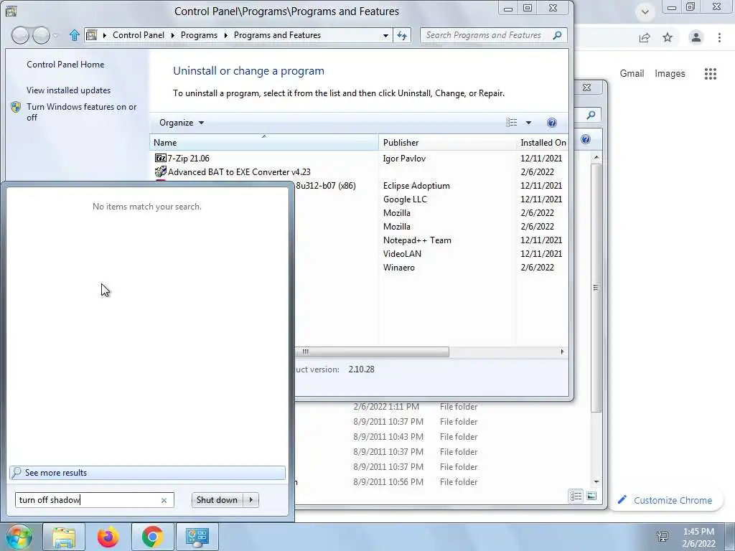Click the share icon in Chrome toolbar
The image size is (735, 551).
coord(645,38)
